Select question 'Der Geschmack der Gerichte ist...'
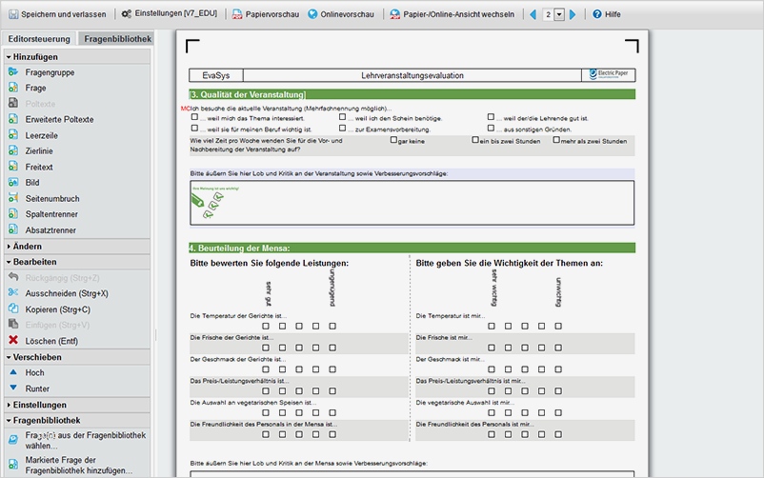The height and width of the screenshot is (478, 764). point(238,359)
